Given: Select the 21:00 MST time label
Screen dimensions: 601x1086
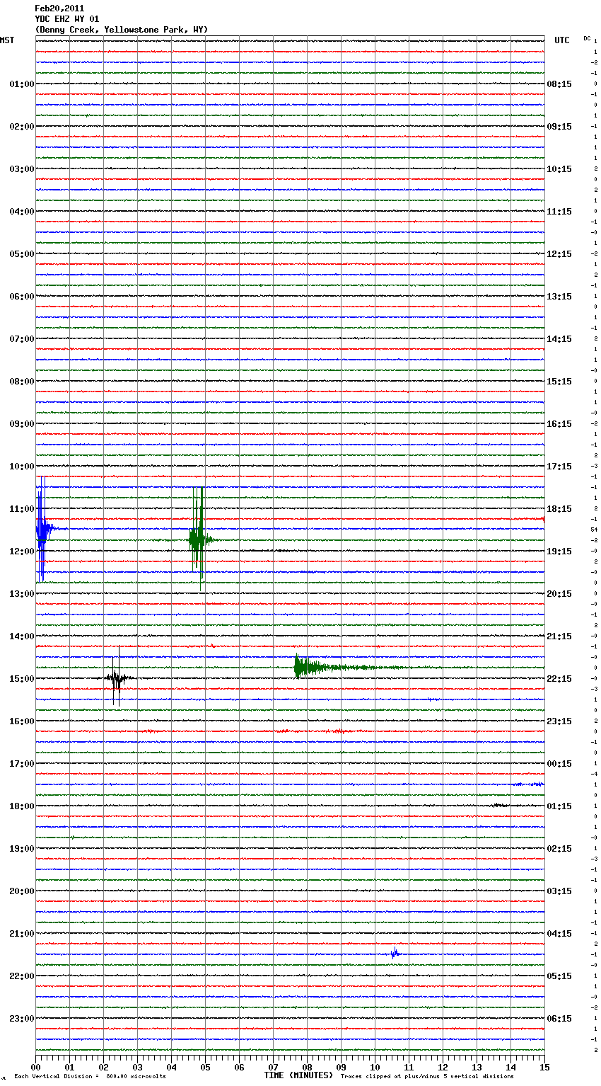Looking at the screenshot, I should [22, 934].
